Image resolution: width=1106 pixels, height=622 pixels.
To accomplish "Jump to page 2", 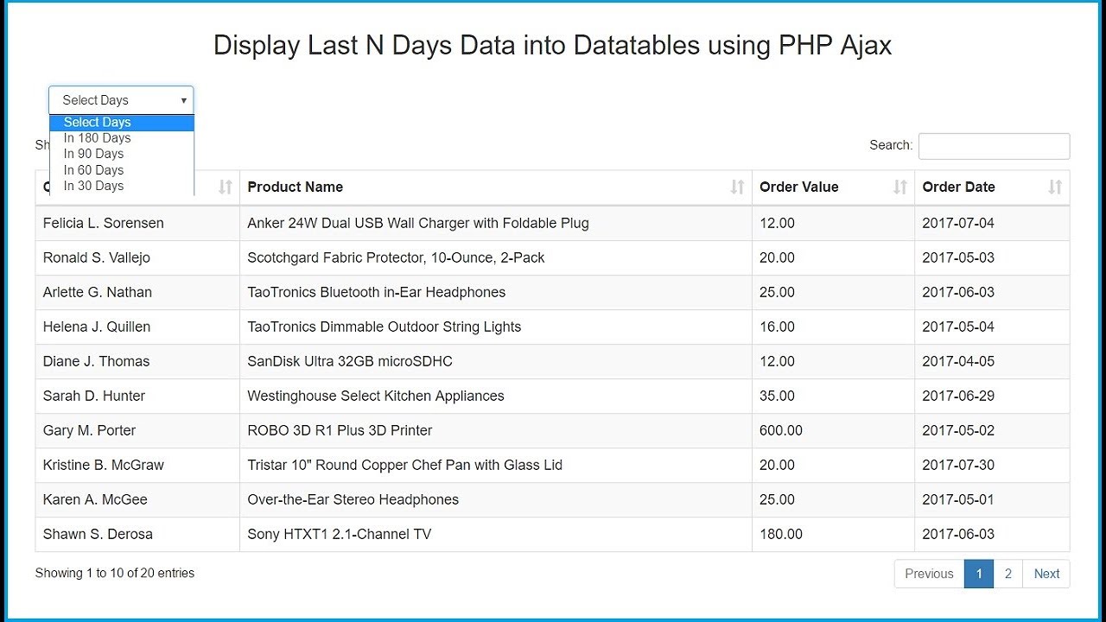I will click(1007, 574).
